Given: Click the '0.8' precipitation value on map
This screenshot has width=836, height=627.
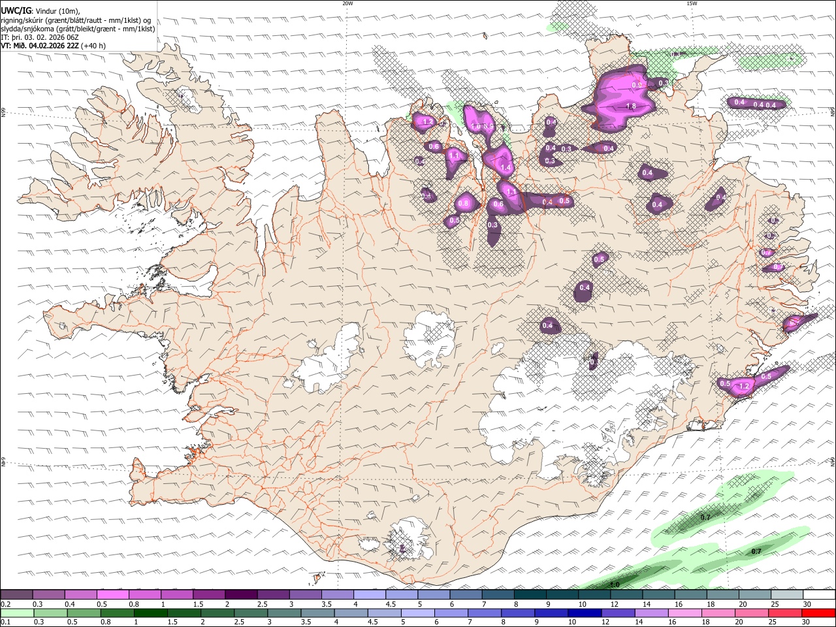Looking at the screenshot, I should (463, 204).
